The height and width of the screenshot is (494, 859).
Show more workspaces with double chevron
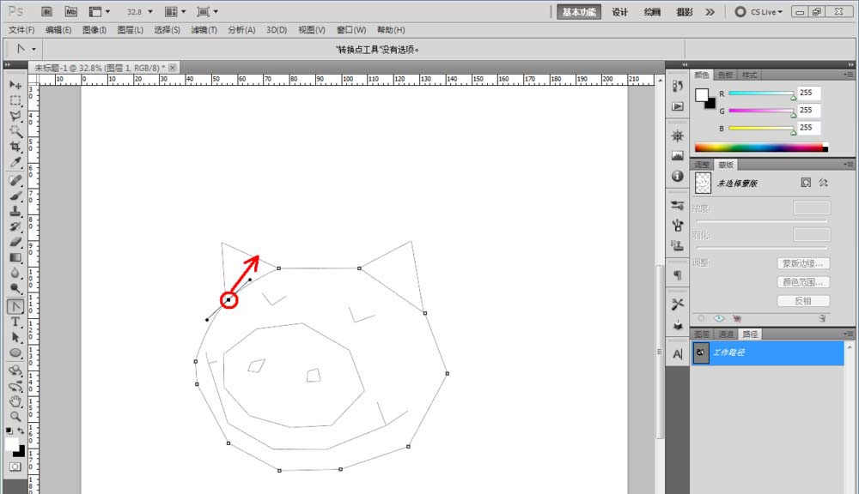tap(710, 11)
